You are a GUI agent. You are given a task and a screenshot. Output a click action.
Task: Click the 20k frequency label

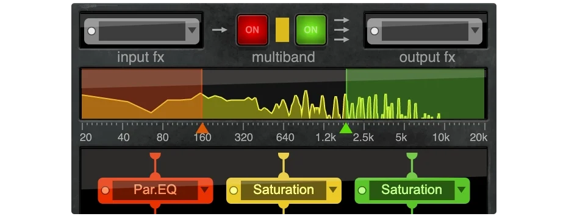pyautogui.click(x=479, y=137)
